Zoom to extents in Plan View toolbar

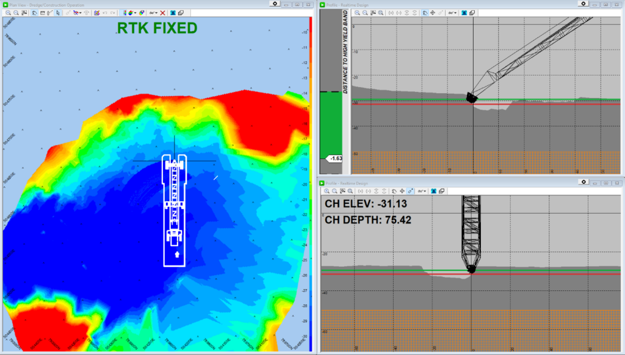point(24,13)
